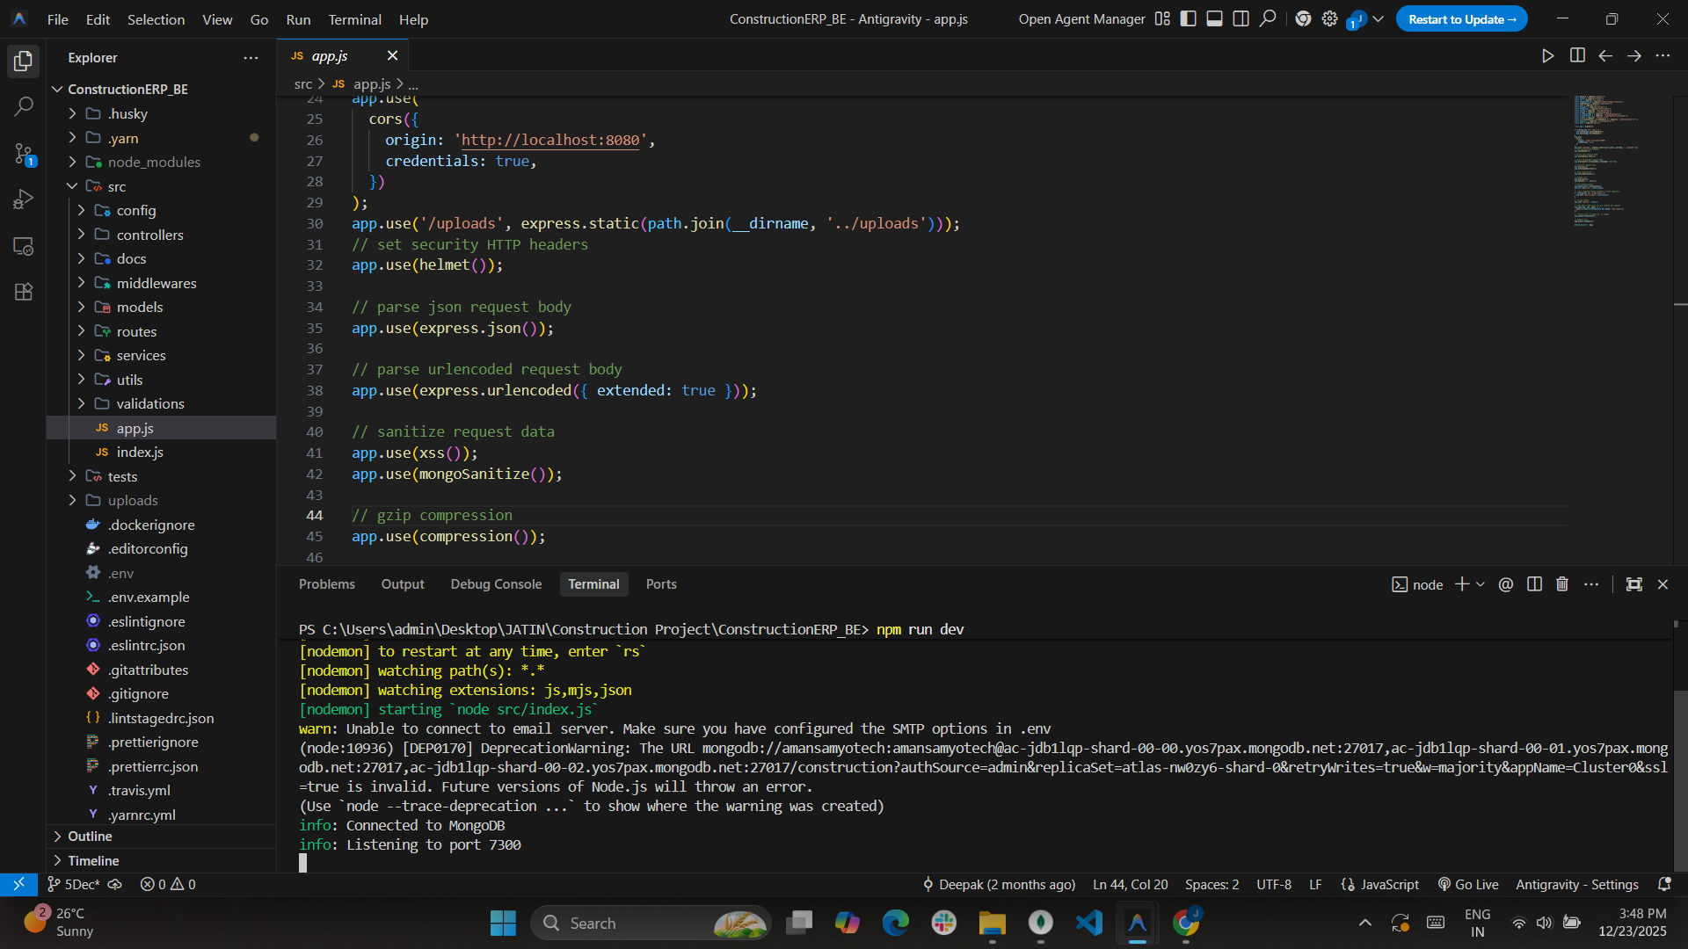1688x949 pixels.
Task: Open the new terminal launch profile dropdown
Action: click(x=1481, y=584)
